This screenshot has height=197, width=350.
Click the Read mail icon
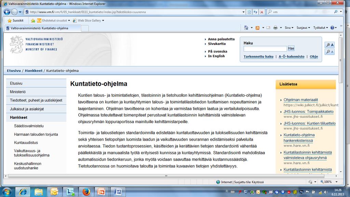[268, 28]
